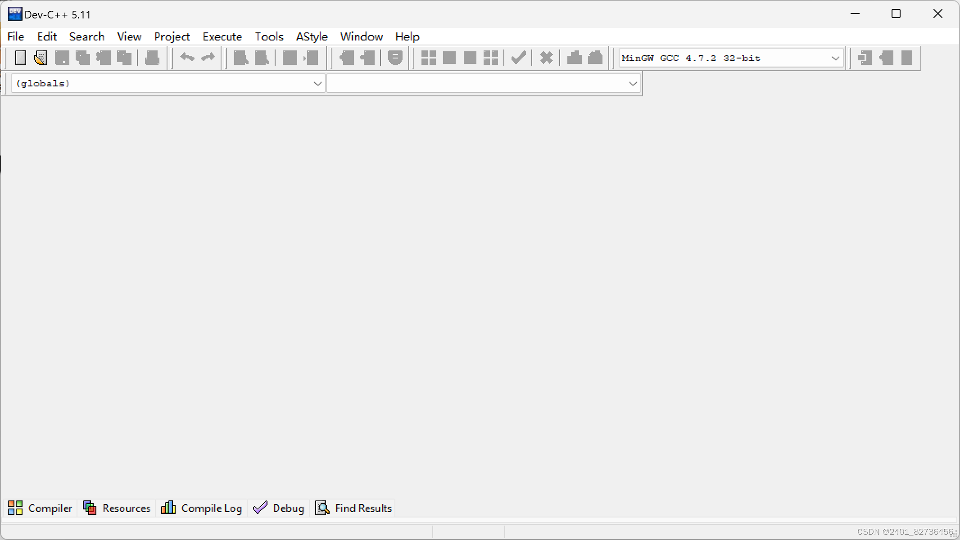Click the disabled Close All icon

coord(124,58)
